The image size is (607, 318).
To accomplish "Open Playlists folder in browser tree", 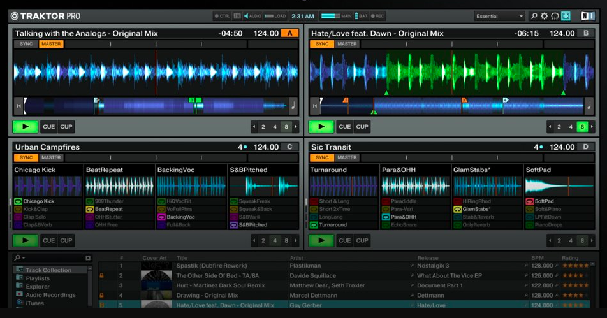I will click(38, 278).
